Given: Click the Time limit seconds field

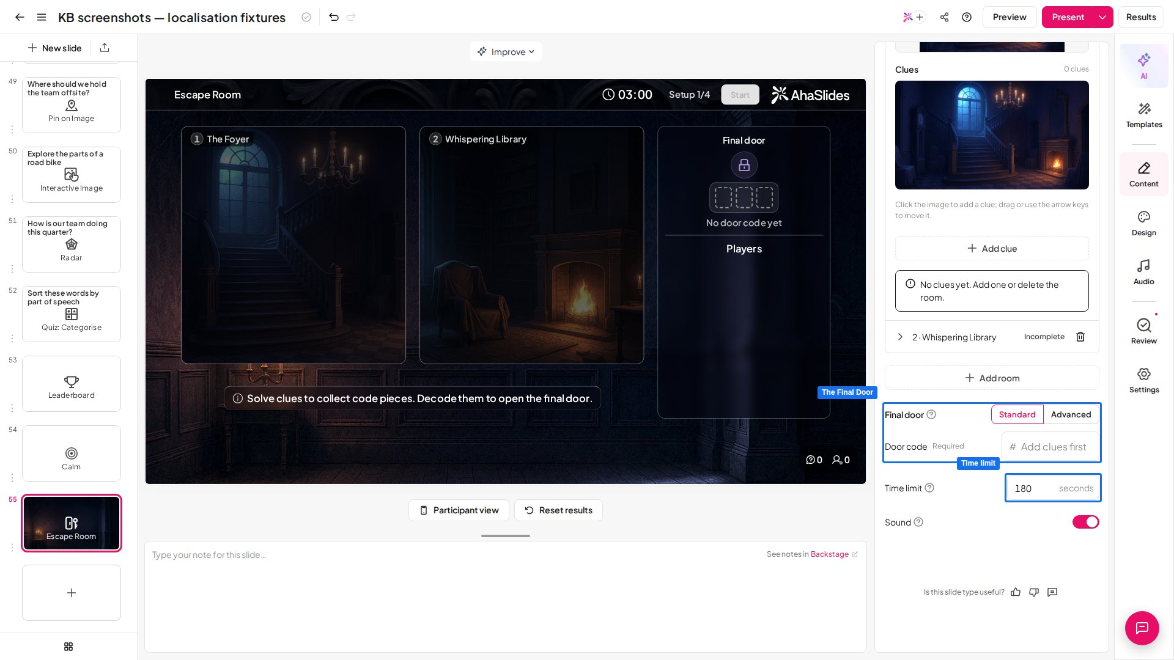Looking at the screenshot, I should pos(1053,488).
